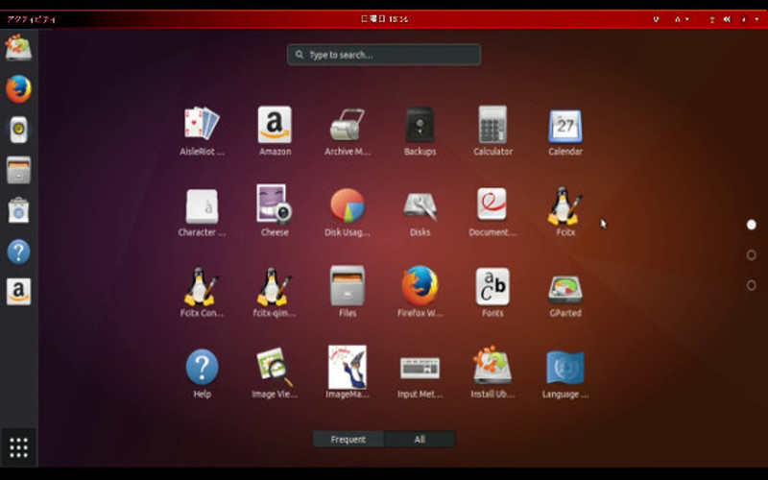Open the Language Support app
This screenshot has width=768, height=480.
pyautogui.click(x=565, y=373)
